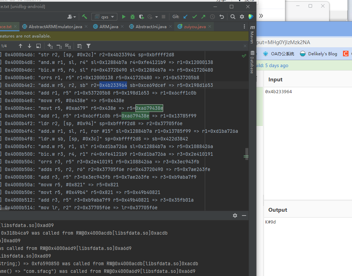Open the multiline search options icon
This screenshot has height=276, width=352.
79,46
